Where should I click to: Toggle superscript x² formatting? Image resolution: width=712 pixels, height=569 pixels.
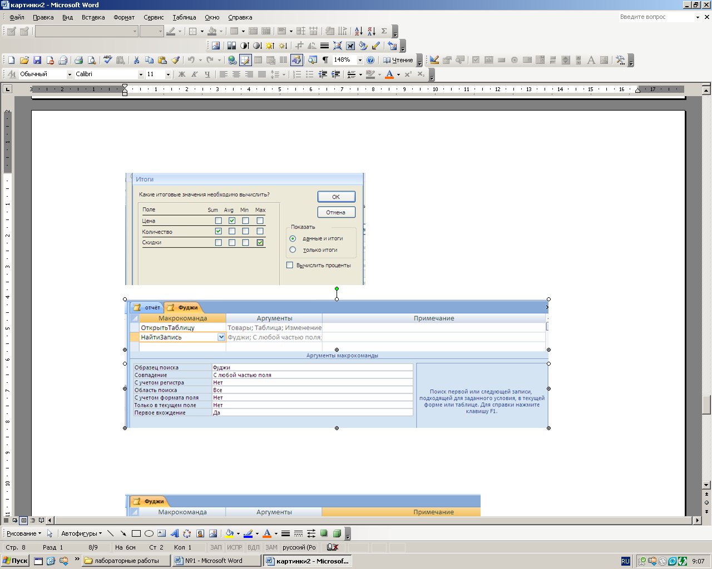(x=408, y=74)
